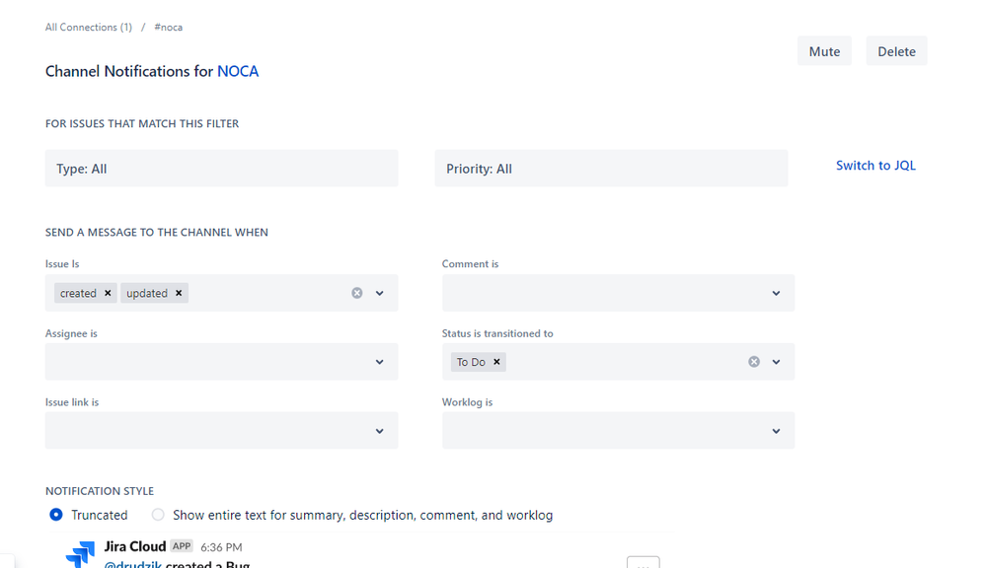Clear all values in Status transitioned field
Image resolution: width=986 pixels, height=568 pixels.
(754, 362)
